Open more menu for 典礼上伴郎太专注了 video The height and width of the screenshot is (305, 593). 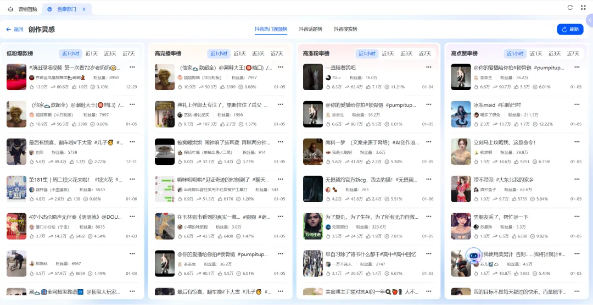pos(281,104)
